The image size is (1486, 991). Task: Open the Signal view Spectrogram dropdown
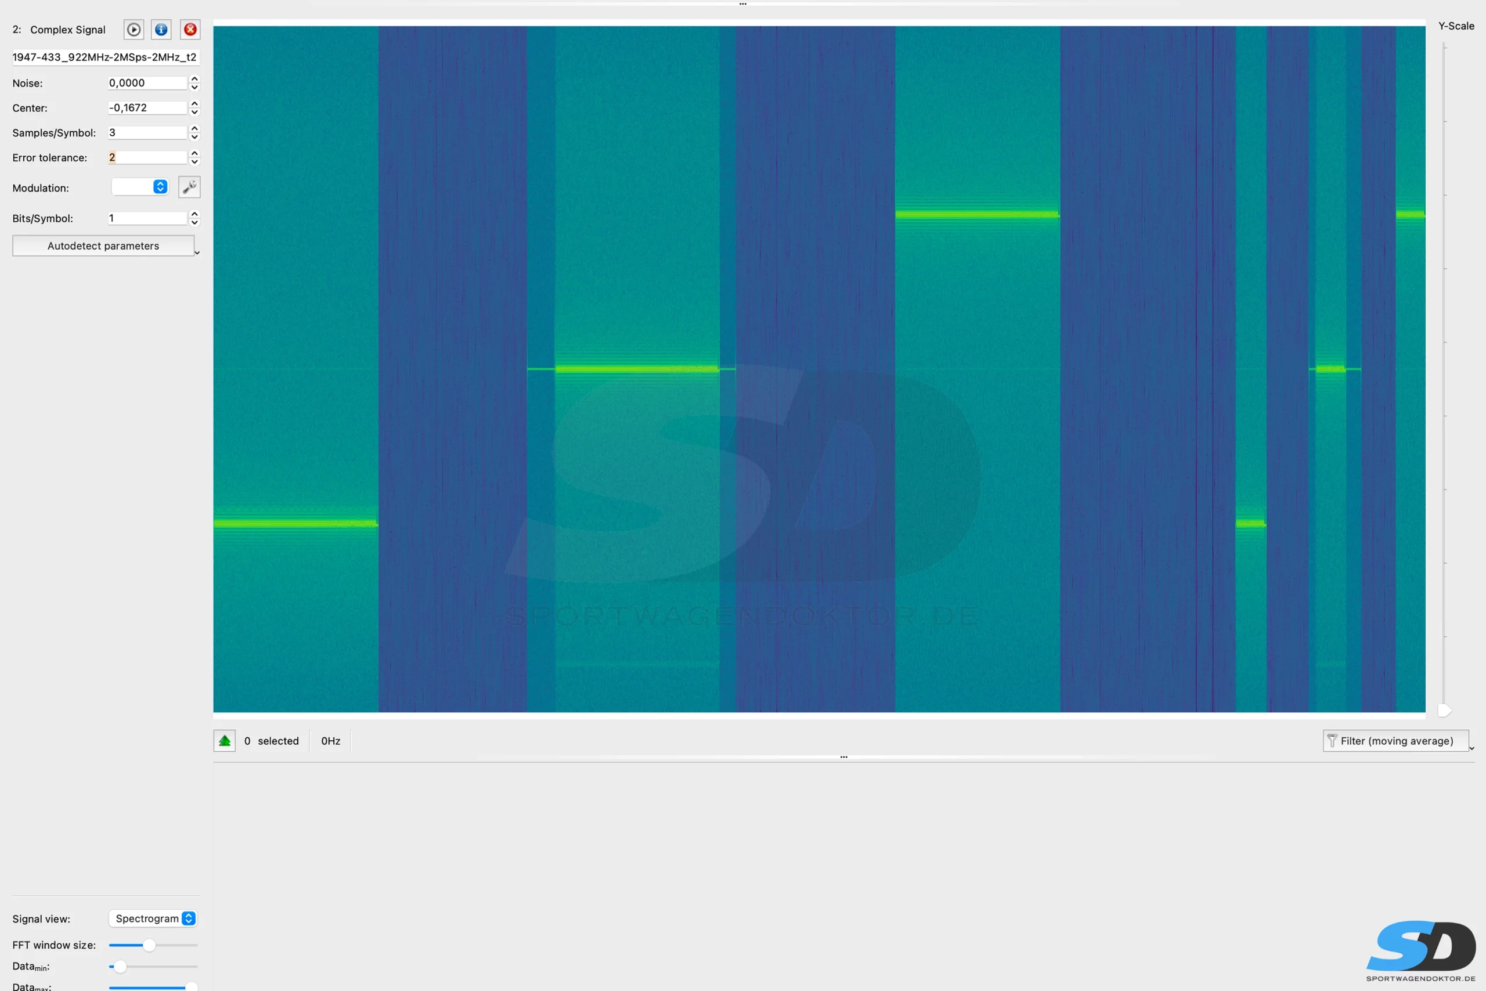153,918
